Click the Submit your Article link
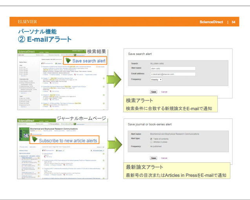This screenshot has height=200, width=250. (71, 131)
